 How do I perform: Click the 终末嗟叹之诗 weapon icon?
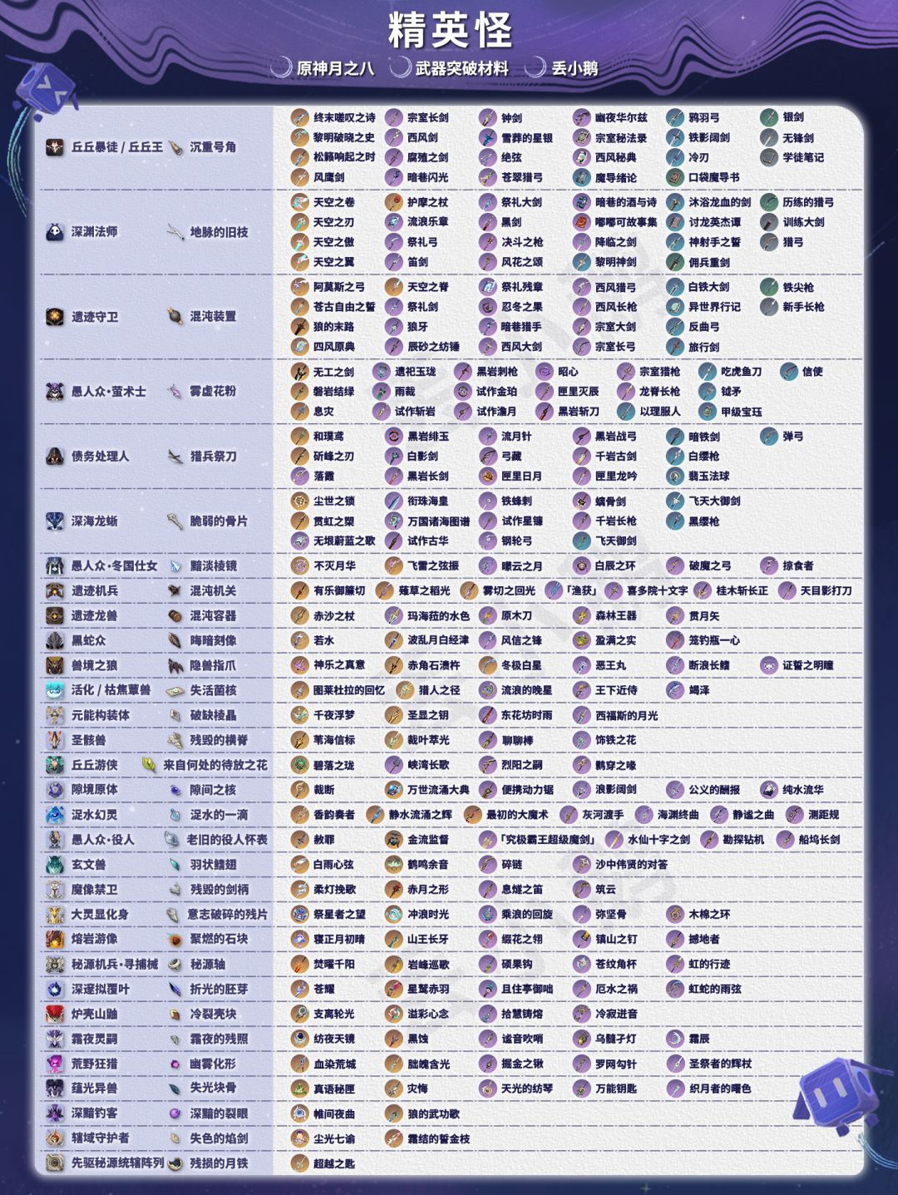click(x=300, y=117)
